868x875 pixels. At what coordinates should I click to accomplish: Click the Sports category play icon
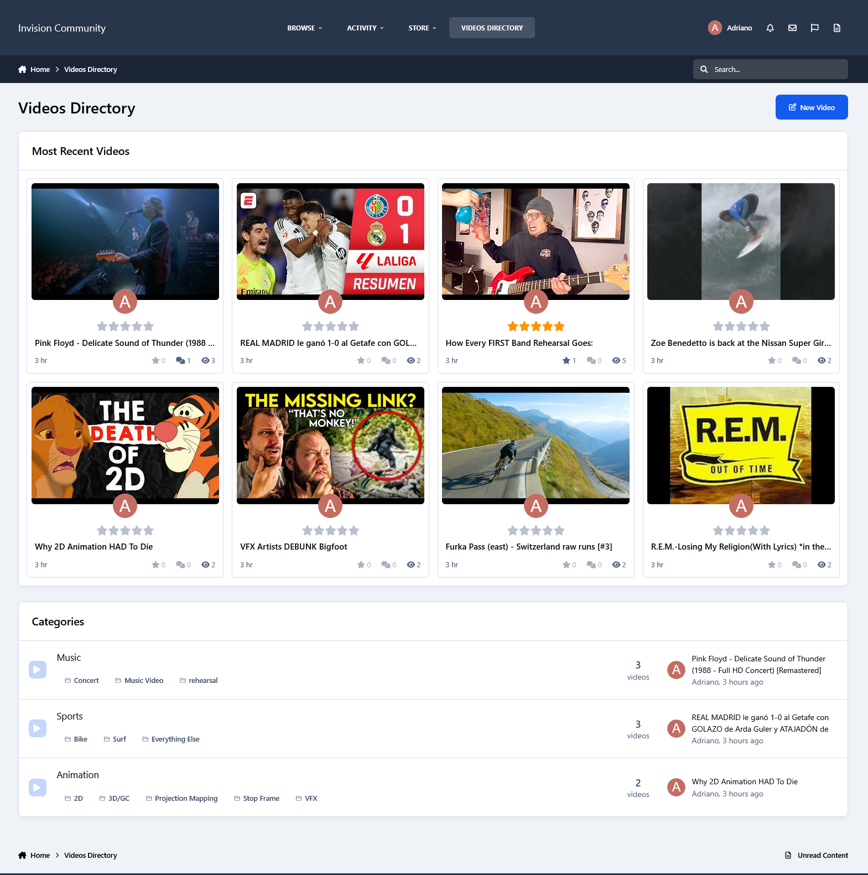(38, 728)
